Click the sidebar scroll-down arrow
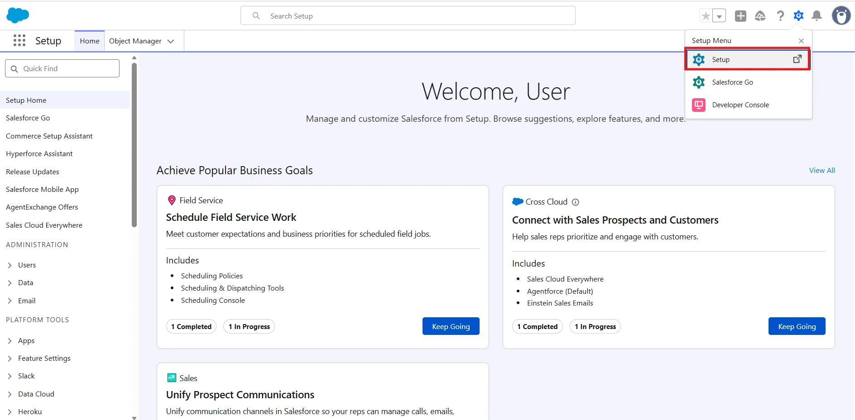855x420 pixels. pyautogui.click(x=134, y=418)
